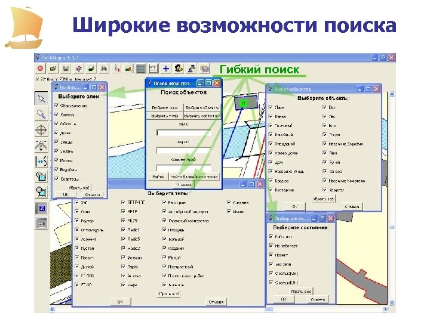Click the red stop icon in the main toolbar
The height and width of the screenshot is (322, 430).
(x=41, y=68)
